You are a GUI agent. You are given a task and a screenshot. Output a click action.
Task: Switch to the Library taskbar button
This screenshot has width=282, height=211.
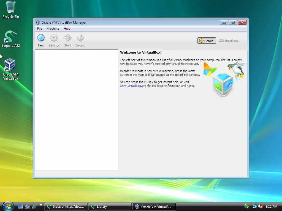pos(110,207)
